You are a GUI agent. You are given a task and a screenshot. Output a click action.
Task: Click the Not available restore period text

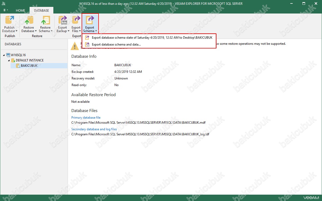coord(81,102)
